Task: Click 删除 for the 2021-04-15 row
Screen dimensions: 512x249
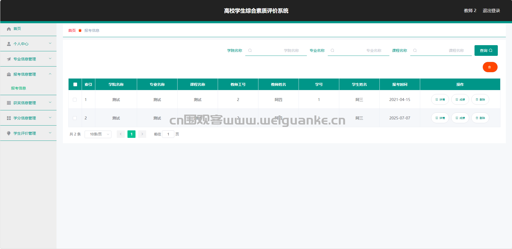Action: click(480, 100)
